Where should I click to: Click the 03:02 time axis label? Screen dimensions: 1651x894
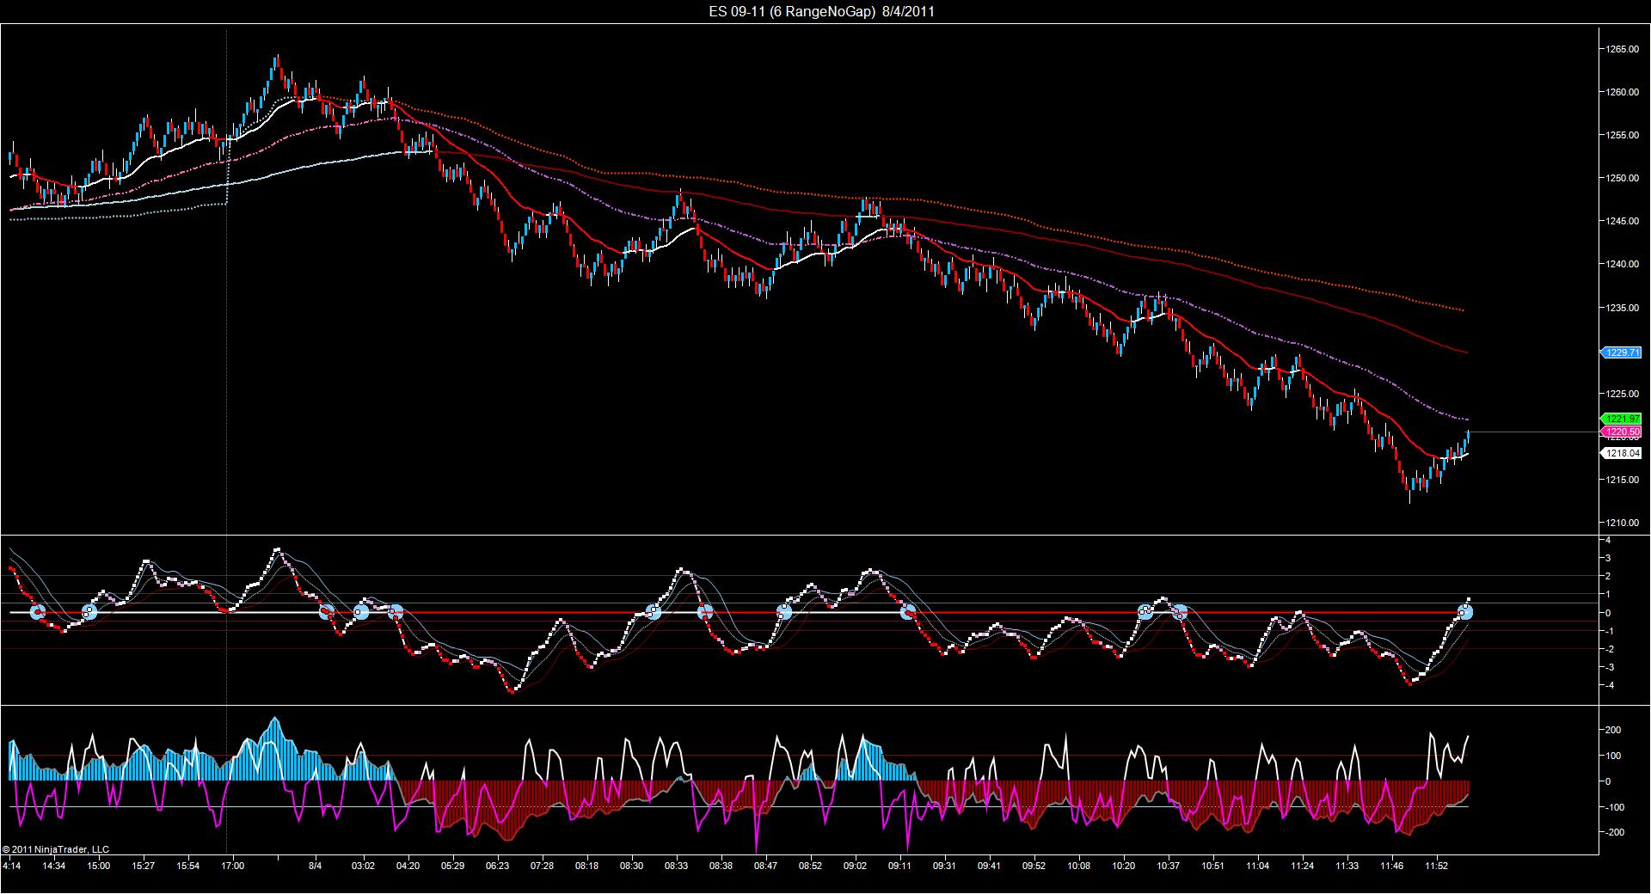[364, 866]
